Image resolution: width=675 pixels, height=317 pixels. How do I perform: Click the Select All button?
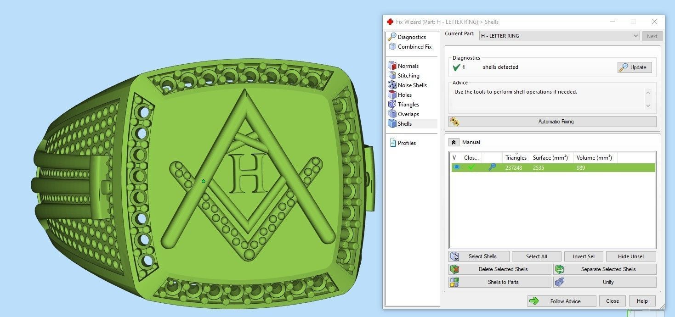tap(537, 256)
